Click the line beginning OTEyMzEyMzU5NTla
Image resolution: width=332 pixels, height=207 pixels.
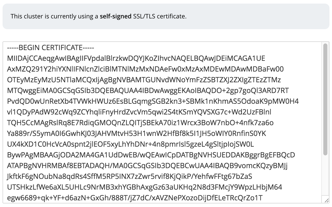[144, 80]
